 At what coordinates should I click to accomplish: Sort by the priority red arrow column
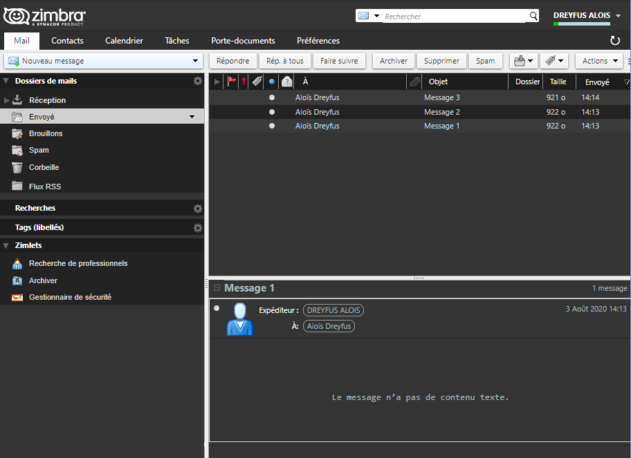click(244, 82)
